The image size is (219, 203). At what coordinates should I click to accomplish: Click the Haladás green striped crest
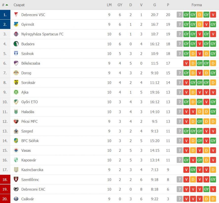pos(16,112)
